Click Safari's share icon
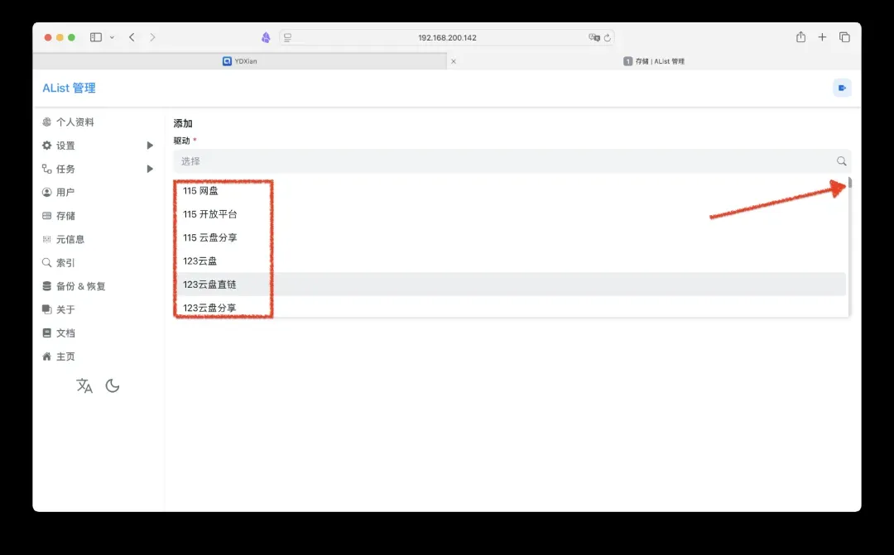894x555 pixels. point(800,37)
